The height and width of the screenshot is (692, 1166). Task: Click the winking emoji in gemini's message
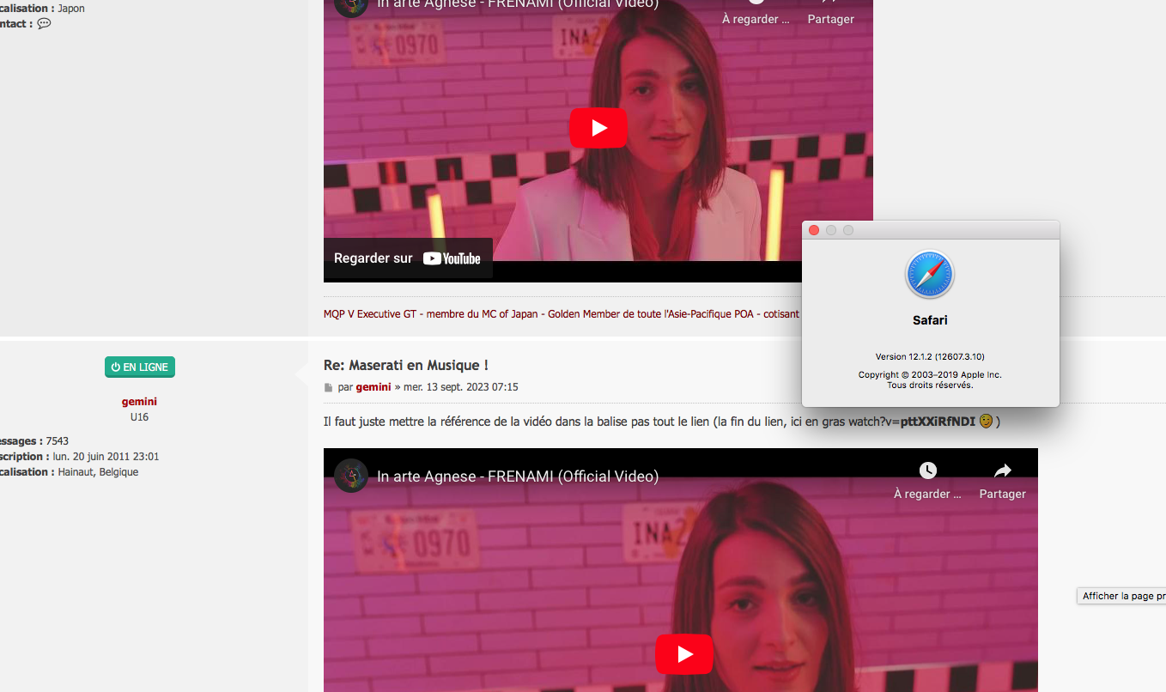pyautogui.click(x=986, y=422)
